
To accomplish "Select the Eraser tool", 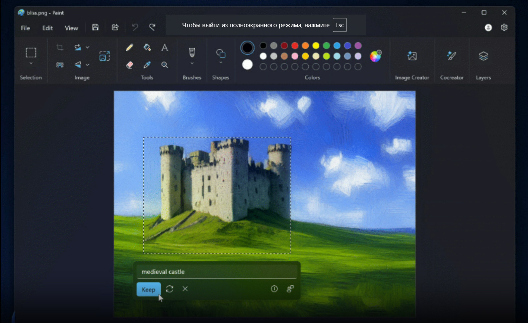I will click(129, 65).
